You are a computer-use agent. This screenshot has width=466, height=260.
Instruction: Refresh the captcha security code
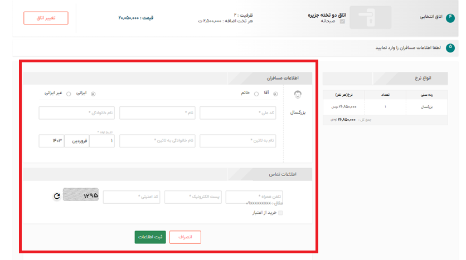pyautogui.click(x=57, y=196)
